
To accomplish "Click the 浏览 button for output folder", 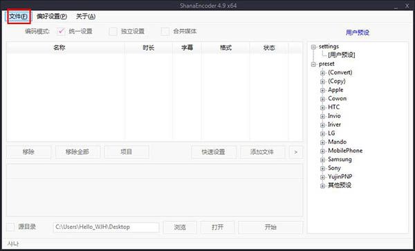I will click(180, 227).
